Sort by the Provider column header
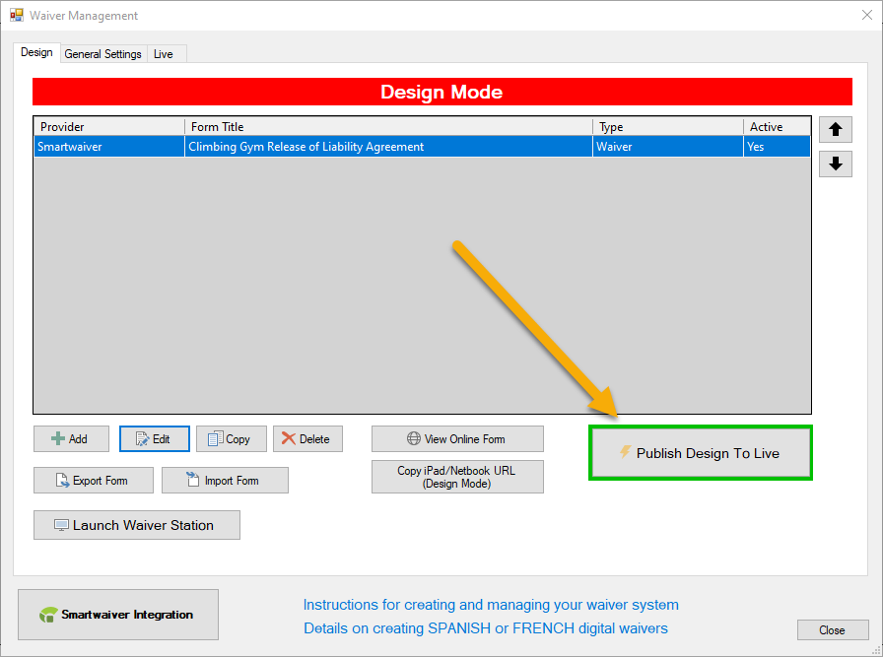Viewport: 883px width, 657px height. (x=109, y=127)
